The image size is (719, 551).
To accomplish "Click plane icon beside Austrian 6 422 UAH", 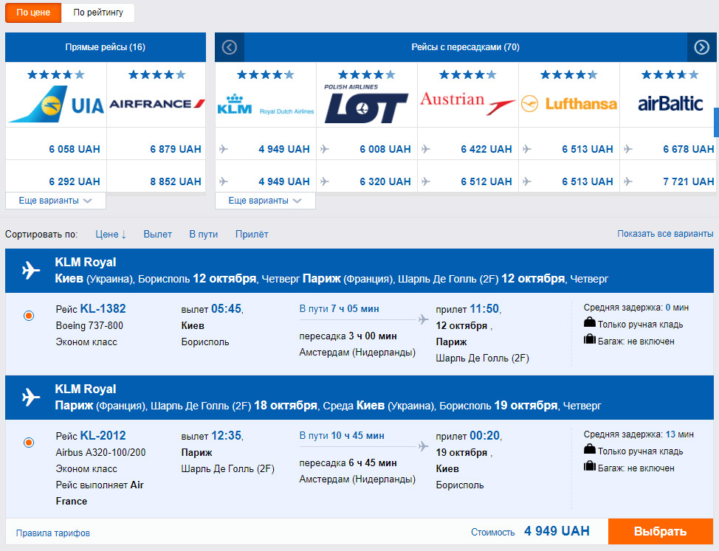I will tap(425, 149).
